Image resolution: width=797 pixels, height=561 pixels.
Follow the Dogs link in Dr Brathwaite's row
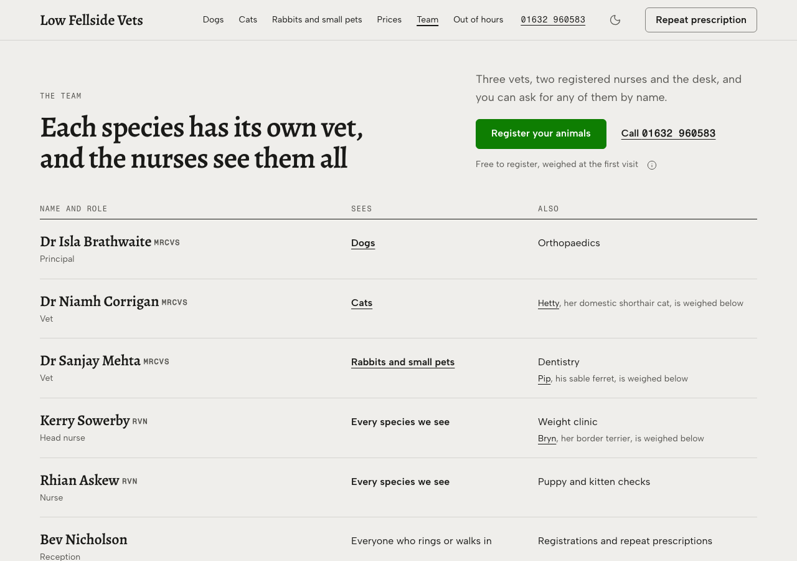363,243
